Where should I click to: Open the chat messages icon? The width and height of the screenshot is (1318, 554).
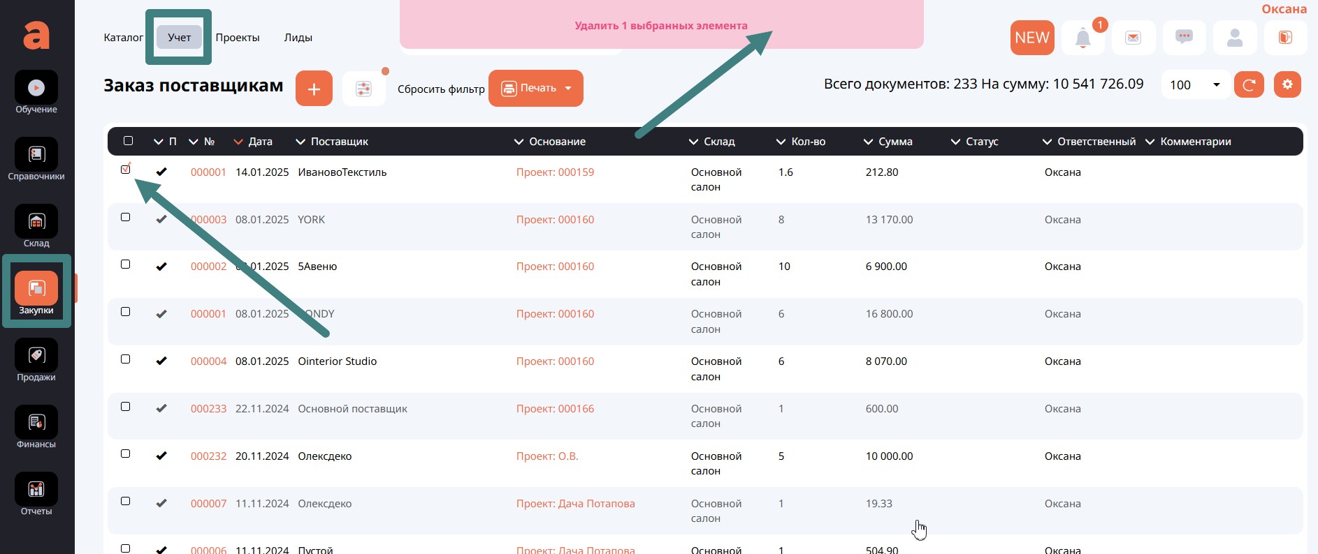[x=1184, y=38]
